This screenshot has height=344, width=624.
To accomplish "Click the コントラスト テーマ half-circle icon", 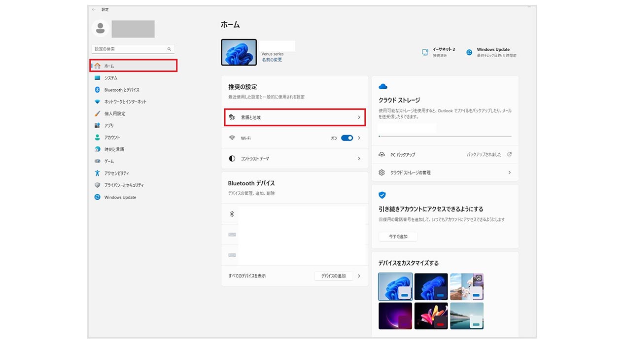I will click(232, 159).
